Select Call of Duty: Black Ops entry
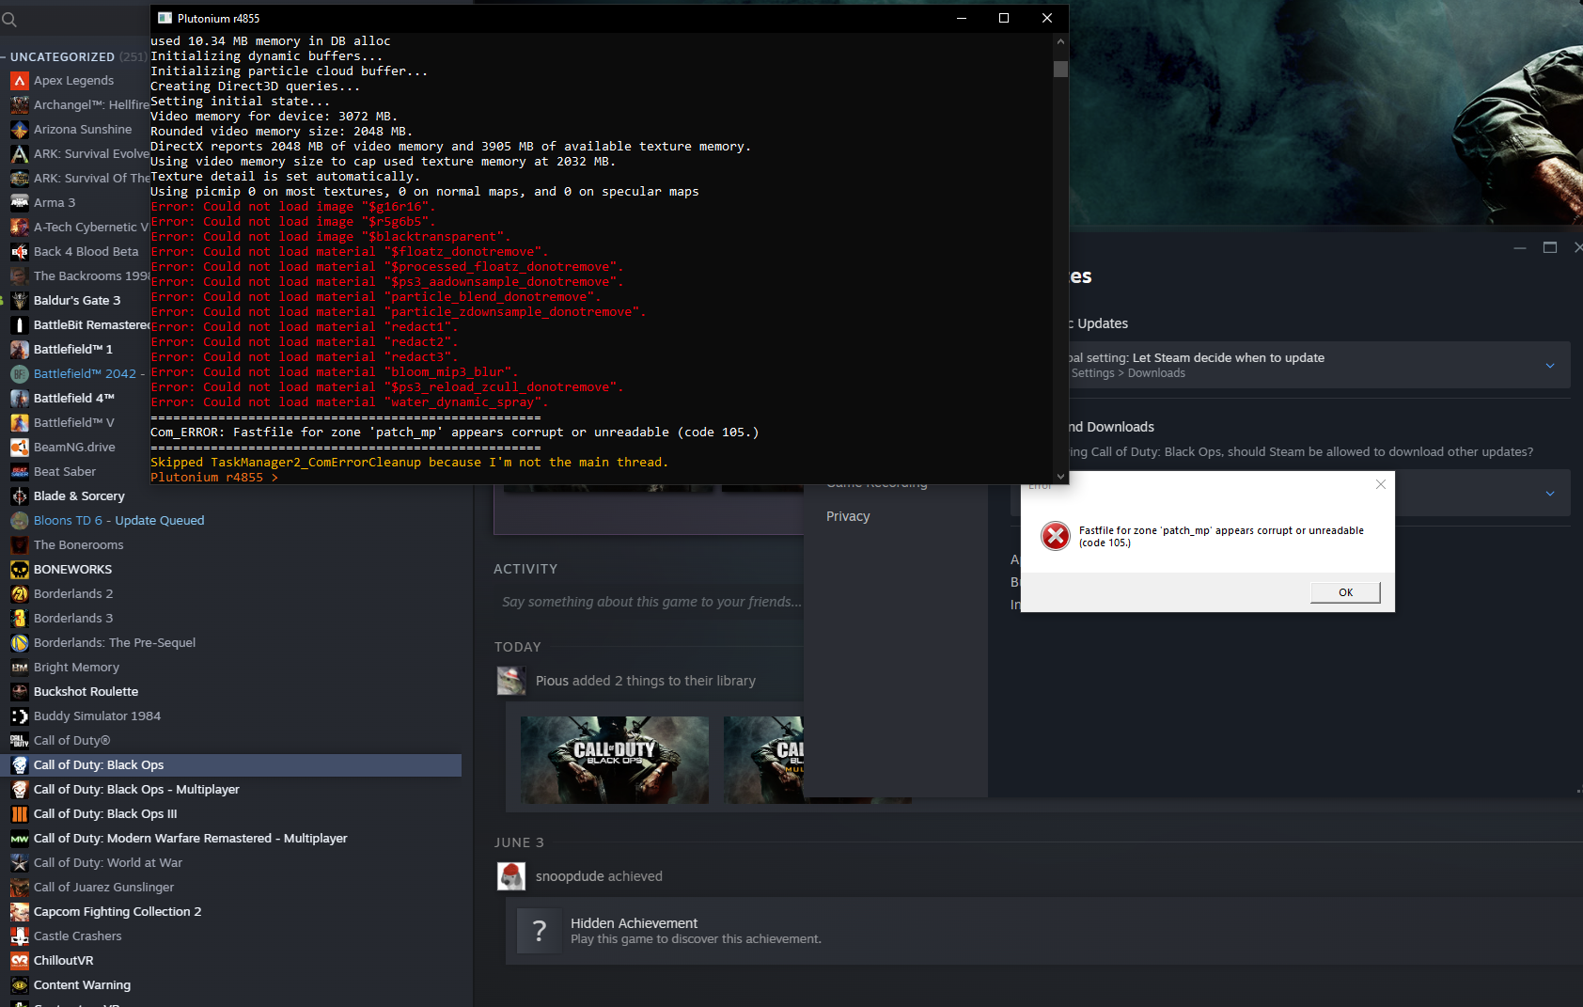Viewport: 1583px width, 1007px height. 231,765
